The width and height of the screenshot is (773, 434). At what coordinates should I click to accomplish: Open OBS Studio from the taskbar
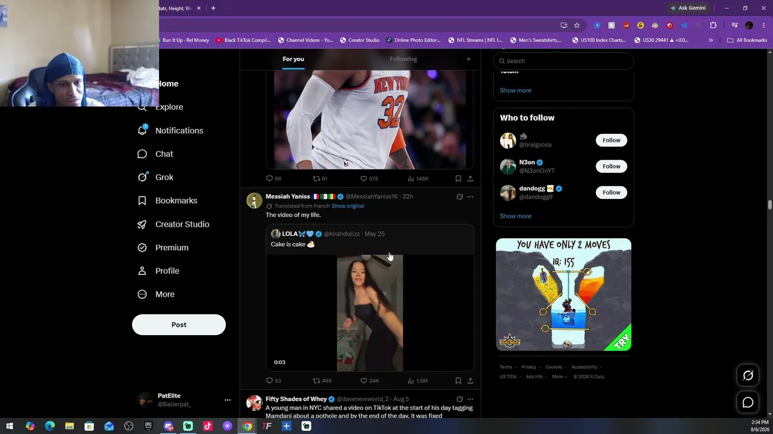(x=129, y=426)
